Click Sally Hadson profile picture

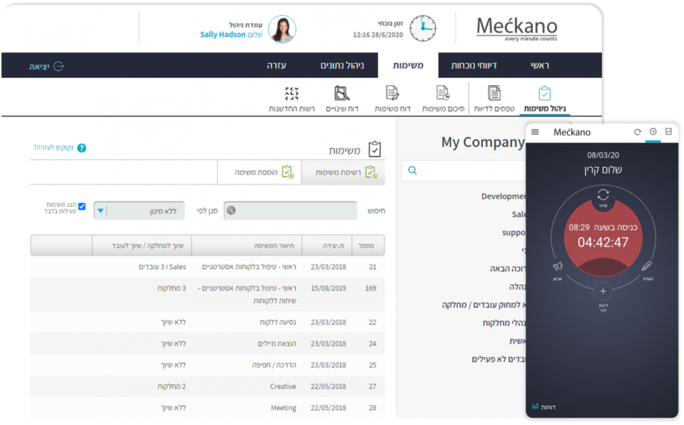(x=283, y=29)
